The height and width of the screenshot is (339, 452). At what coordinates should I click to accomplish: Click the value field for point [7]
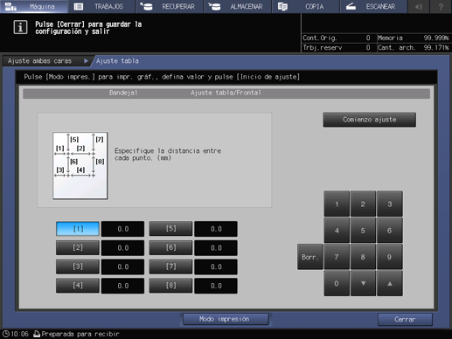(216, 266)
